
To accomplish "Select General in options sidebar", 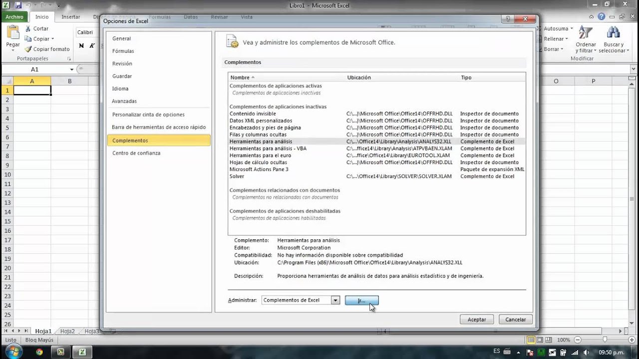I will 159,38.
